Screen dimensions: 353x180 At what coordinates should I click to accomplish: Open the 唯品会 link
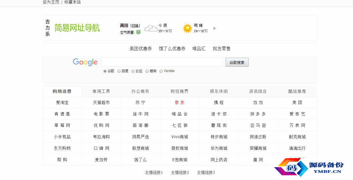(x=180, y=114)
